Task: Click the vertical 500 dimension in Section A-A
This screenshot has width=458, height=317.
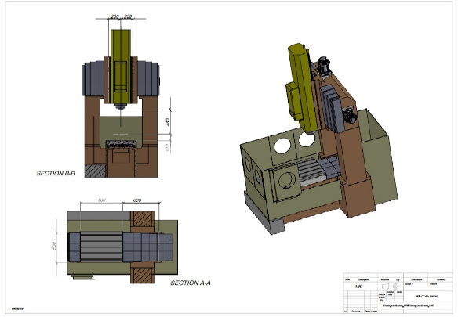Action: coord(53,246)
